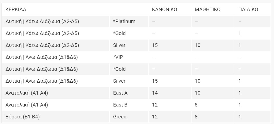Click Δυτική Κάτω Διάζωμα label in Platinum row
Viewport: 274px width, 124px height.
[42, 21]
